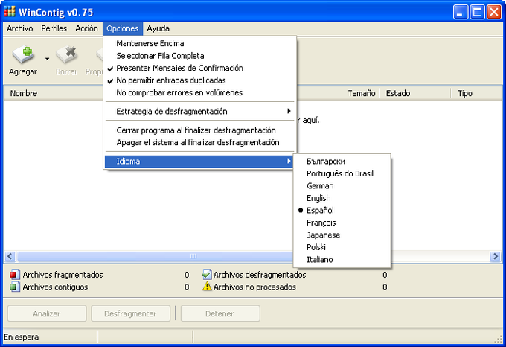Select Español language option
The width and height of the screenshot is (506, 347).
(x=342, y=210)
